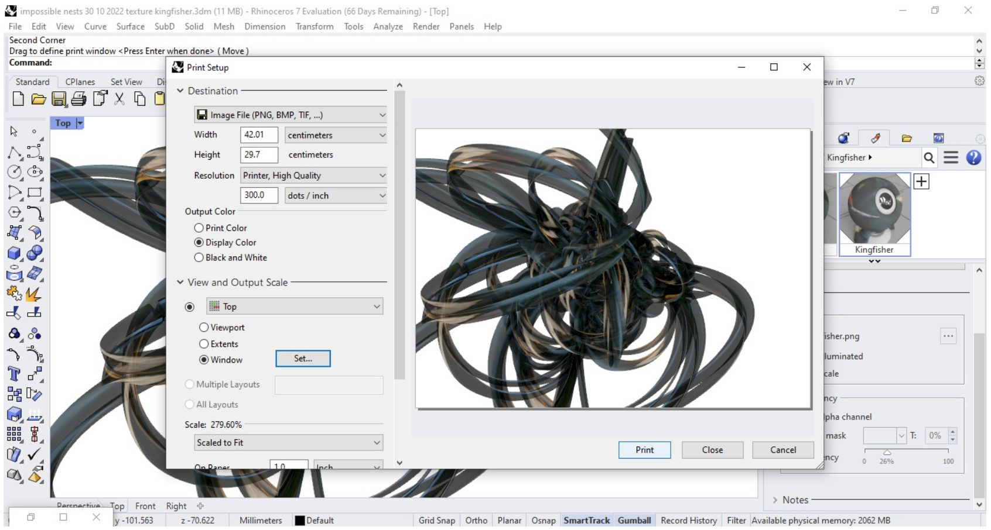The width and height of the screenshot is (991, 530).
Task: Select the Polyline tool icon
Action: (x=14, y=153)
